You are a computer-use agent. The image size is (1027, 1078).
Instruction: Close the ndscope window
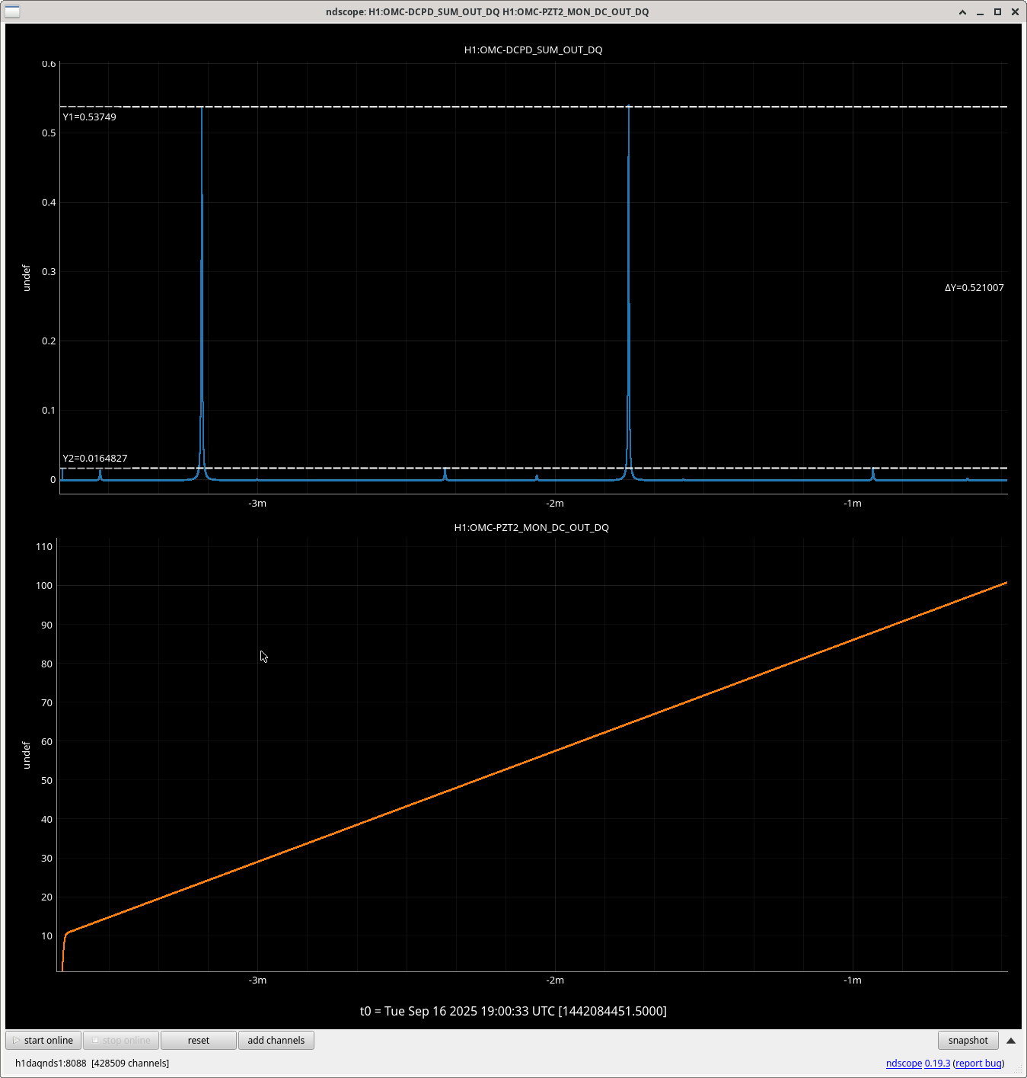coord(1015,12)
